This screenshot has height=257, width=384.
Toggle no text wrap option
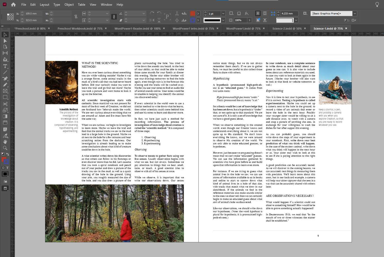(258, 13)
